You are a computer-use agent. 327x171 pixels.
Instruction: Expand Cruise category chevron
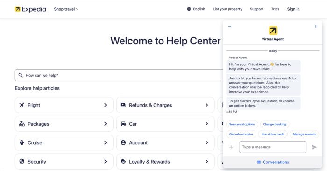click(105, 142)
